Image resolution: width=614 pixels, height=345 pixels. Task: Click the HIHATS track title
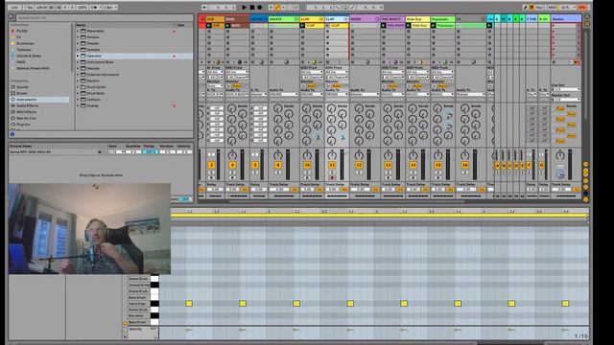click(x=284, y=19)
